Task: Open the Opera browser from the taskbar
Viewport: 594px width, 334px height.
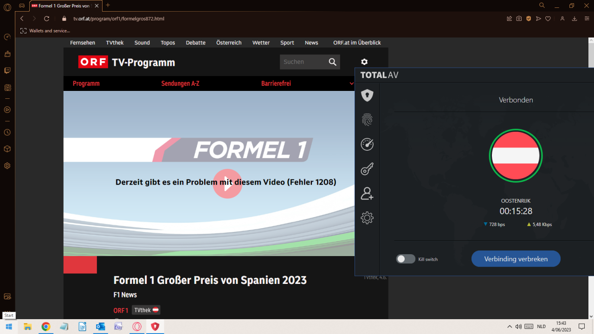Action: (137, 327)
